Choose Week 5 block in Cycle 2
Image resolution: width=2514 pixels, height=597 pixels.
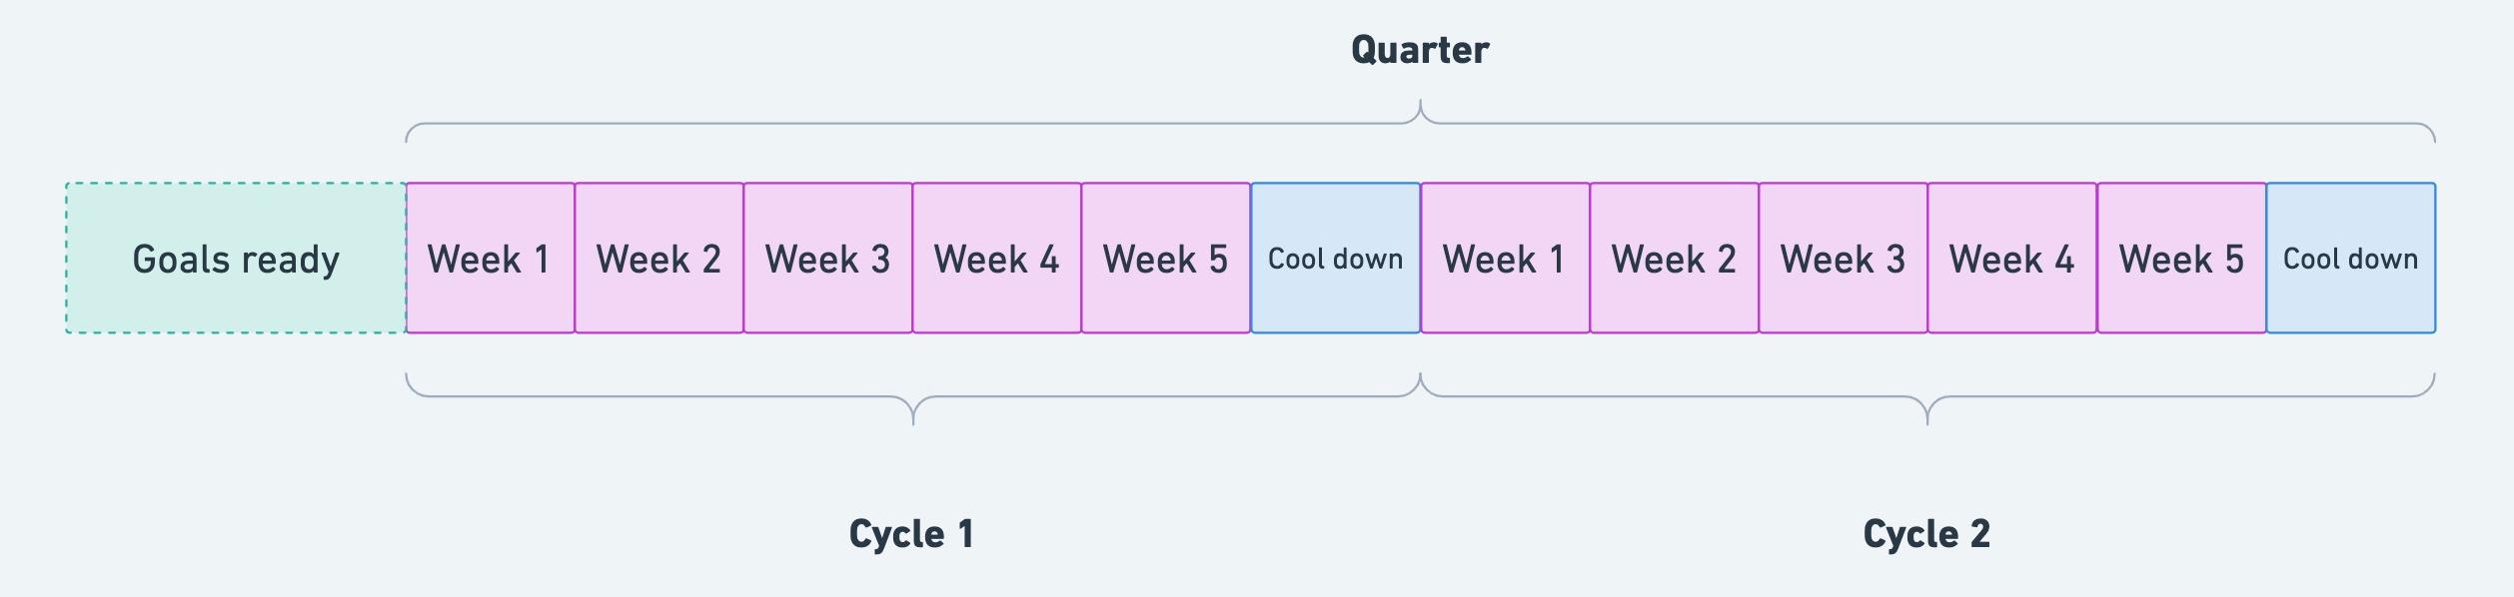click(2181, 259)
